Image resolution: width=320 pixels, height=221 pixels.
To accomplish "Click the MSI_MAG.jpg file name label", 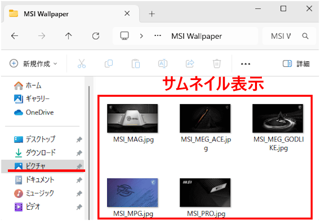I will pyautogui.click(x=133, y=139).
